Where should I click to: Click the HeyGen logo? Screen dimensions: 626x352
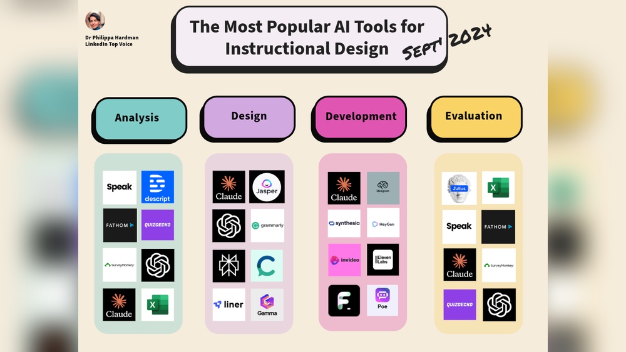(x=383, y=223)
